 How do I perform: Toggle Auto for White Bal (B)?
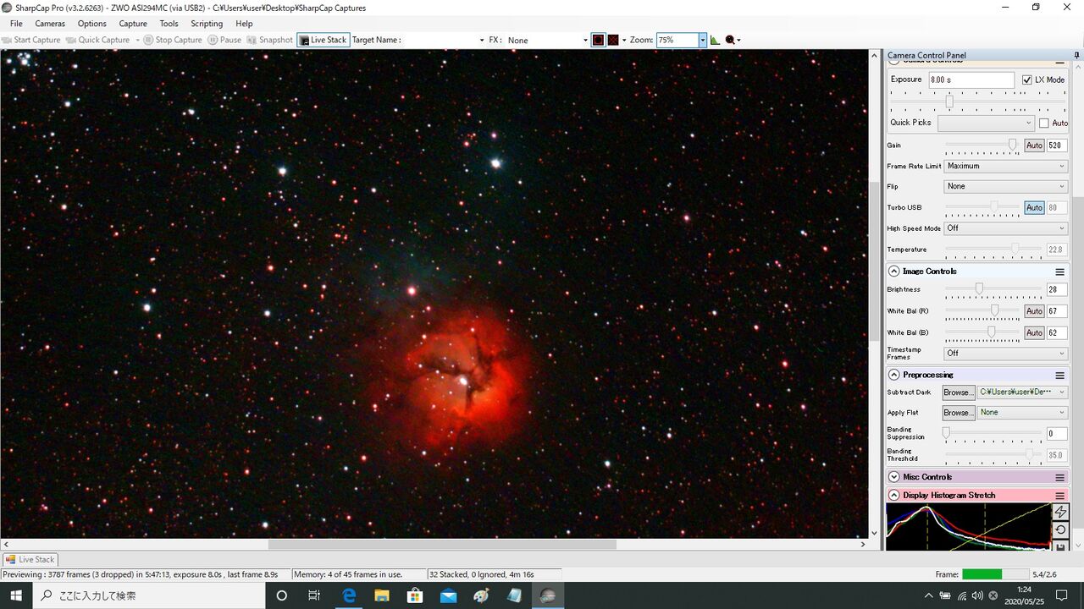click(1034, 333)
